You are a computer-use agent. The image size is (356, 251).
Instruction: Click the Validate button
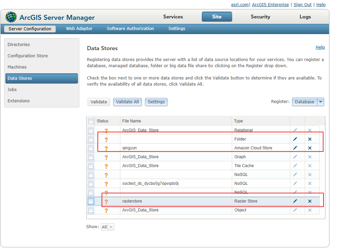[99, 102]
